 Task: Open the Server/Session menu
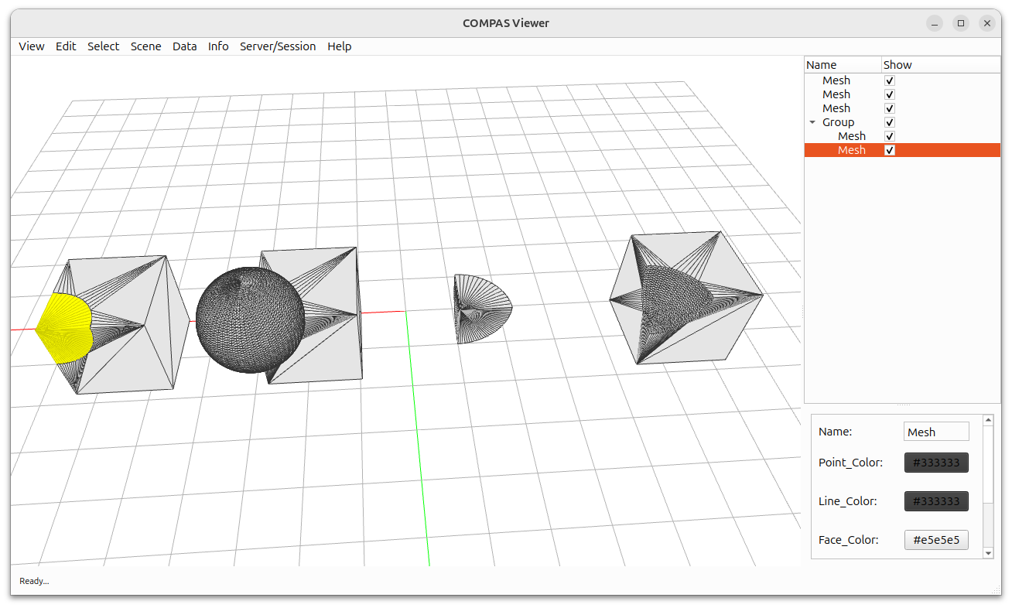point(278,46)
